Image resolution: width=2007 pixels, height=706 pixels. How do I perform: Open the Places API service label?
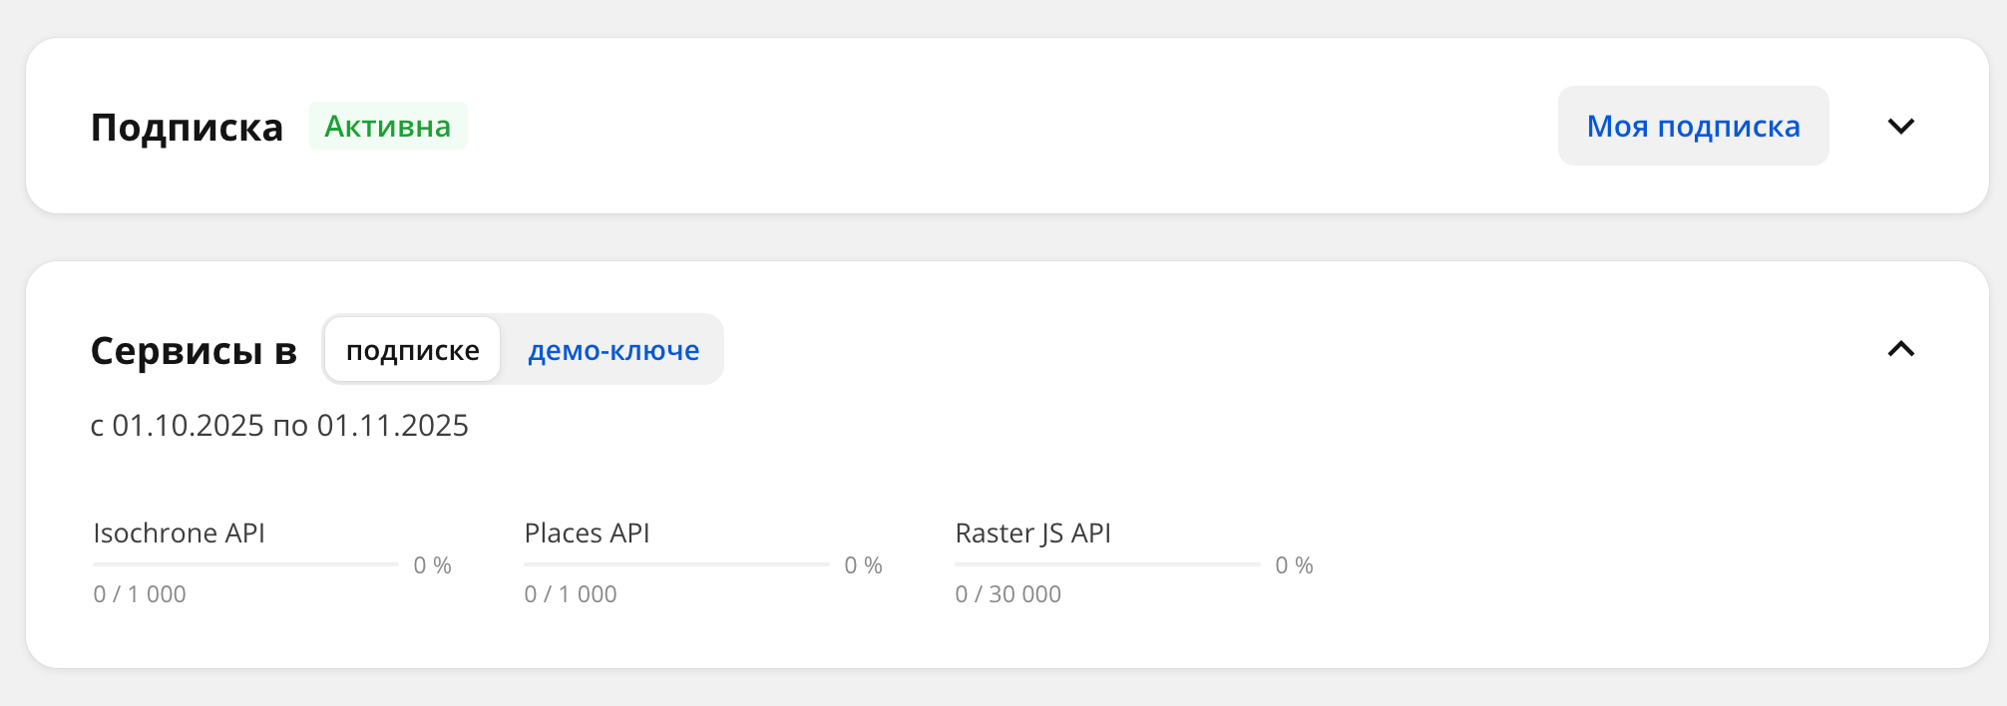click(x=587, y=533)
